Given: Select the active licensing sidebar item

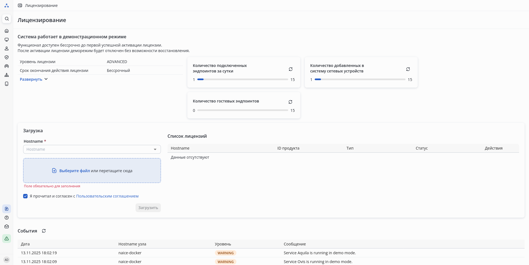Looking at the screenshot, I should tap(7, 209).
